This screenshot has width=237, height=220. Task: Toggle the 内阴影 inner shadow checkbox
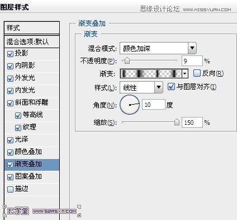(10, 66)
